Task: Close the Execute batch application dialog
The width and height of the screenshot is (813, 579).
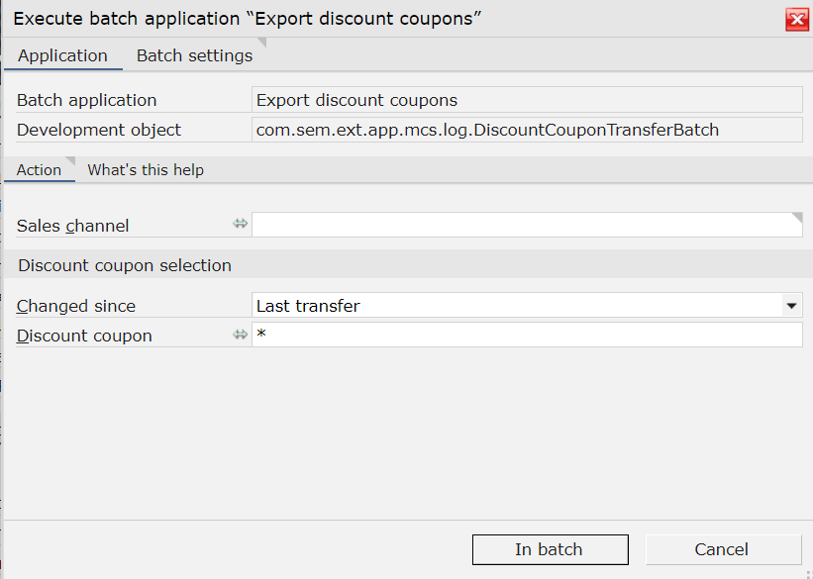Action: click(795, 19)
